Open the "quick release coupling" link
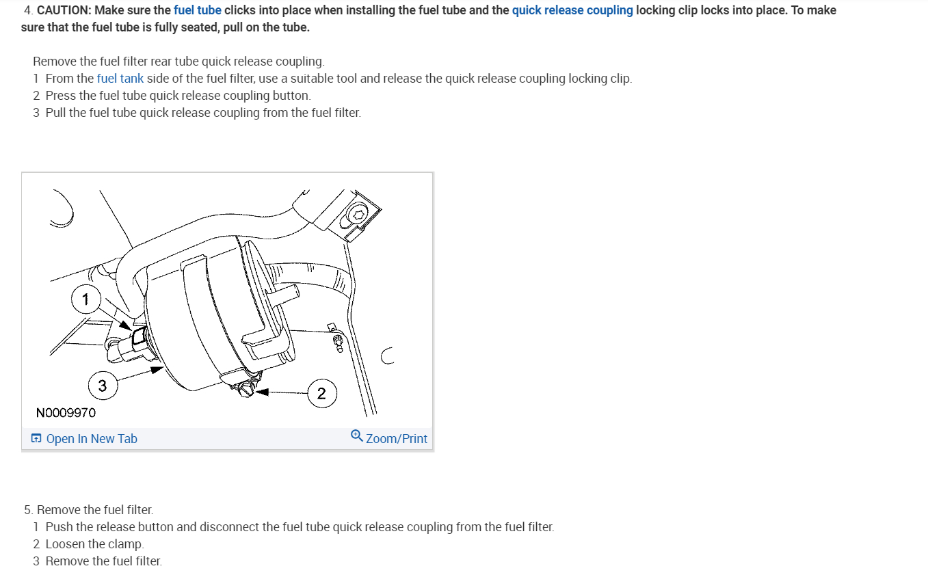The image size is (928, 577). (572, 10)
